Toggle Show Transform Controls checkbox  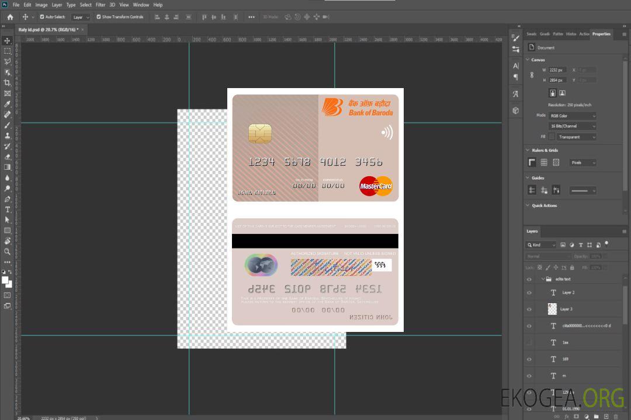click(99, 17)
